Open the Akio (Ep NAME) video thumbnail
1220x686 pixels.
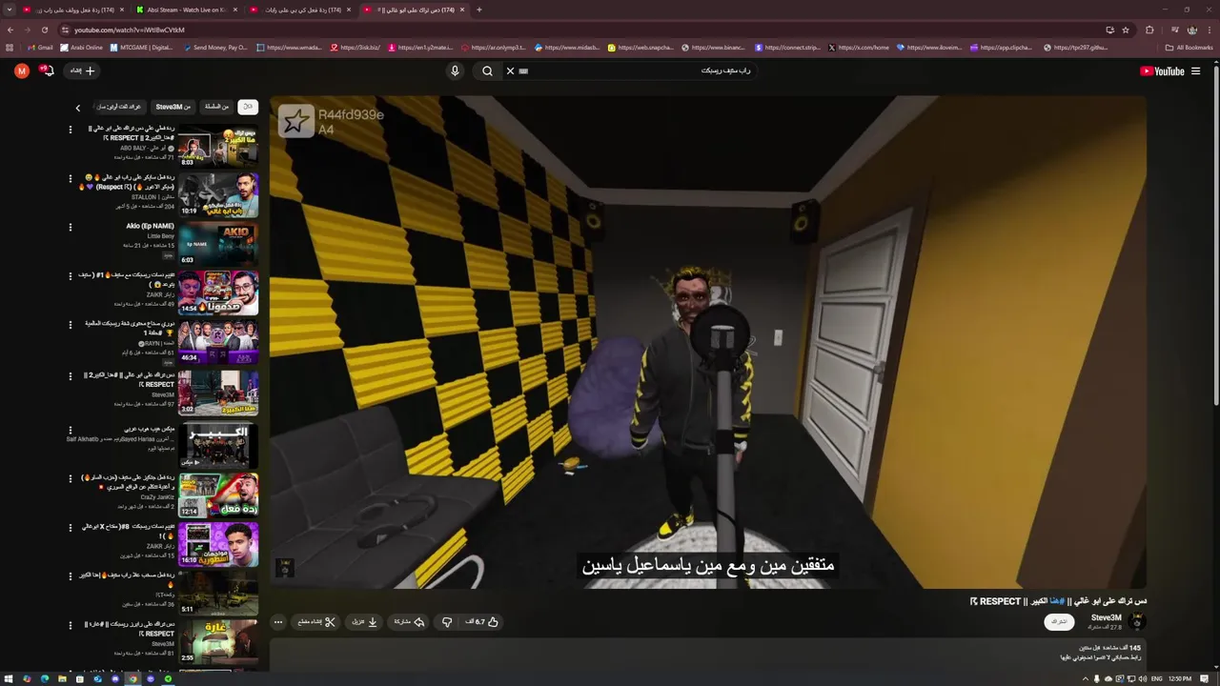point(218,243)
